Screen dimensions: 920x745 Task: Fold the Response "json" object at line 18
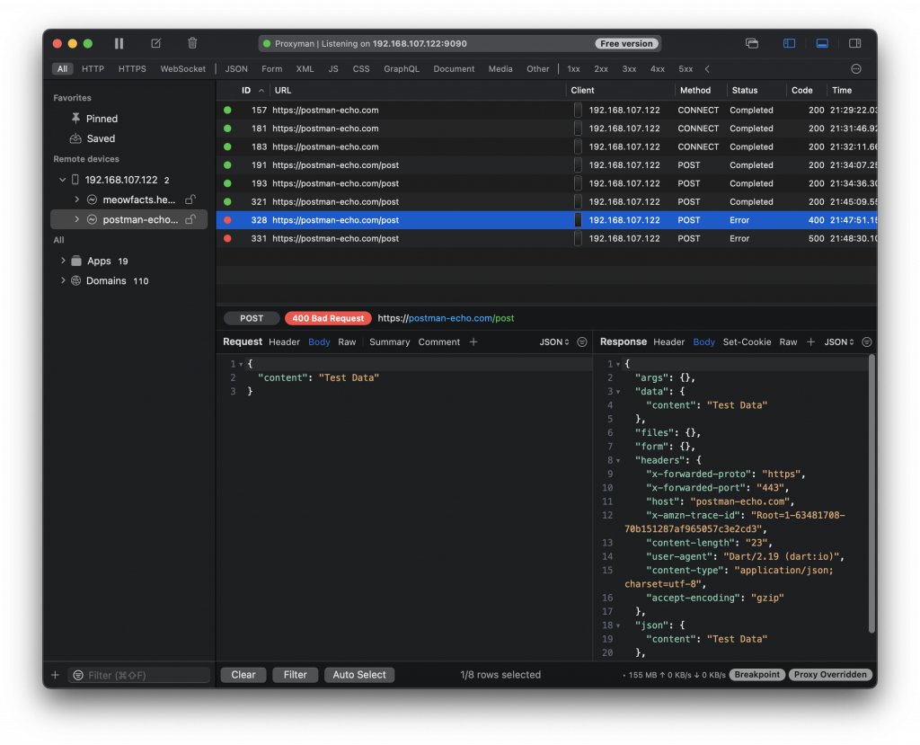click(x=618, y=625)
